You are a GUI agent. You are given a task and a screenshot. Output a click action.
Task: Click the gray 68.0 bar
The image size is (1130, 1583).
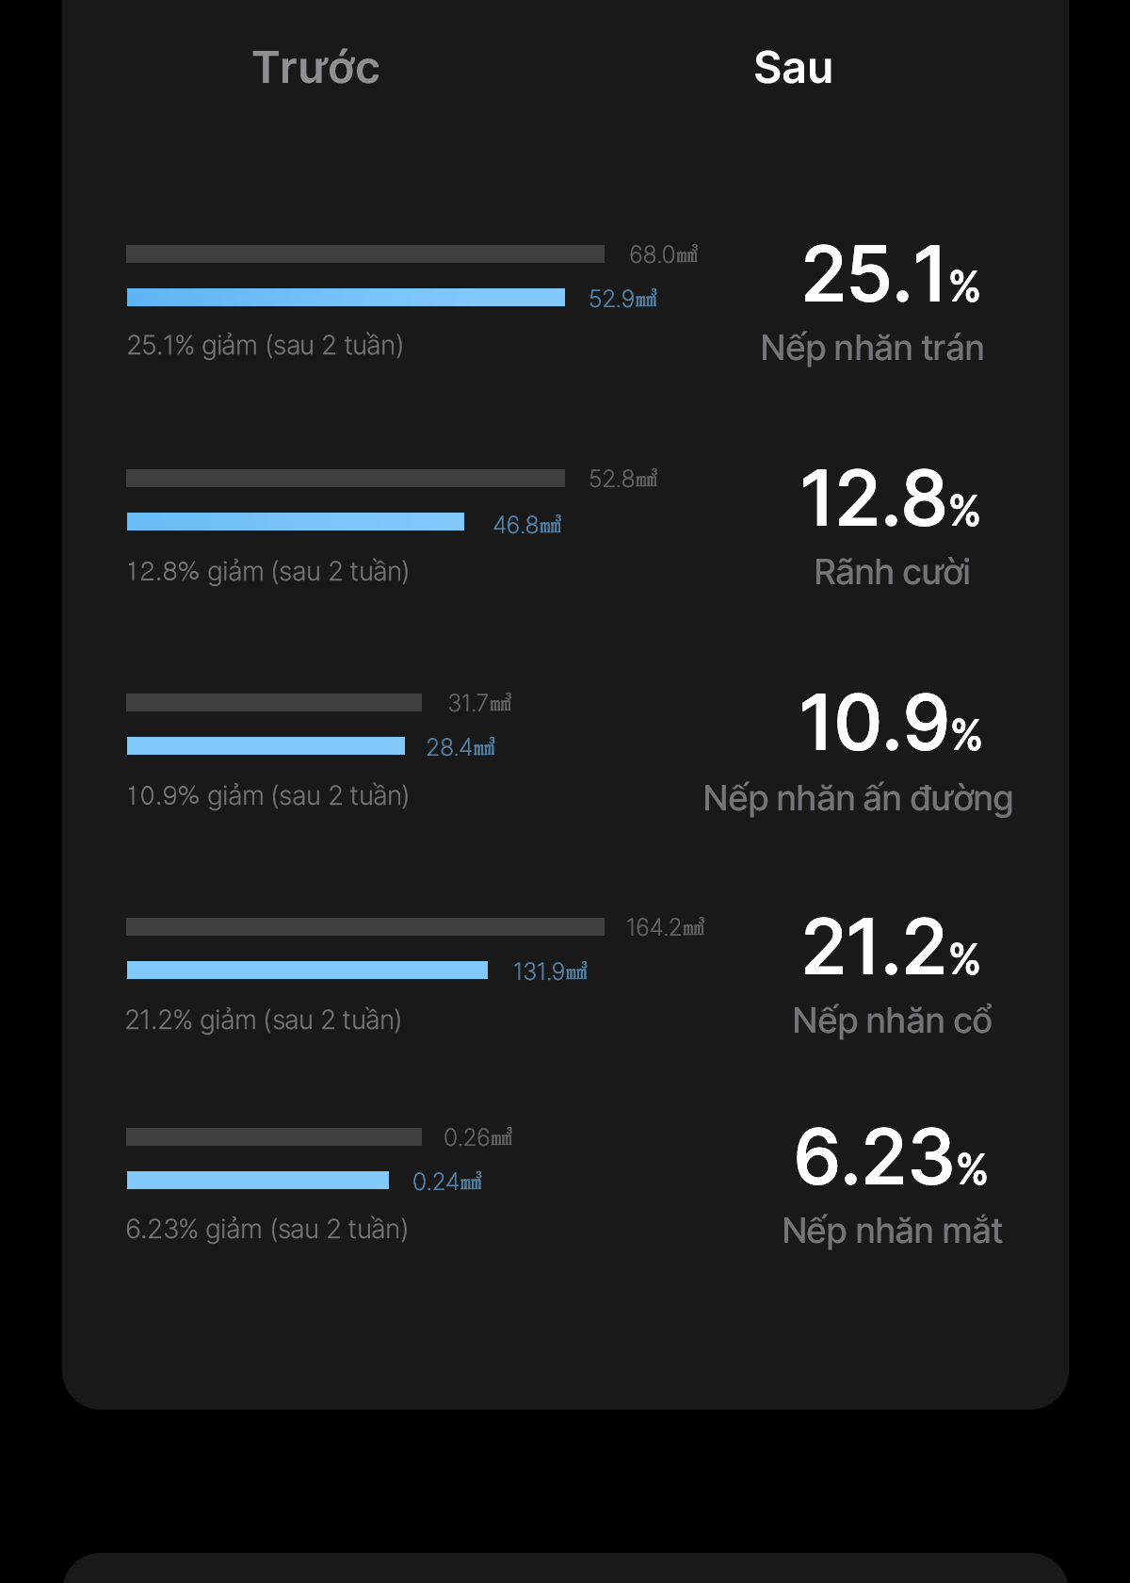(x=365, y=253)
